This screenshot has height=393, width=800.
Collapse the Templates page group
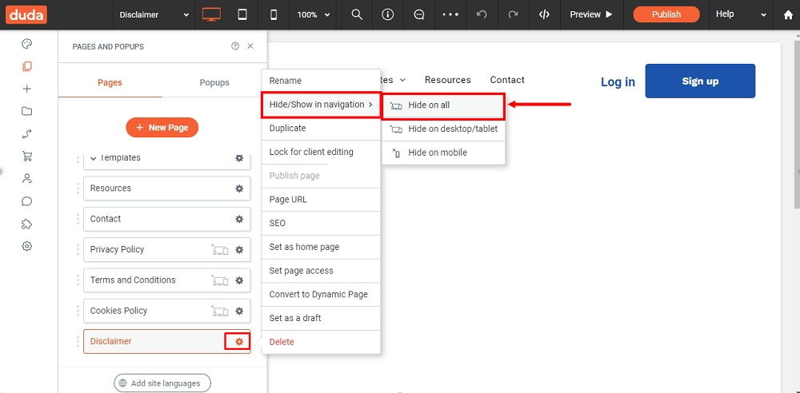tap(94, 158)
